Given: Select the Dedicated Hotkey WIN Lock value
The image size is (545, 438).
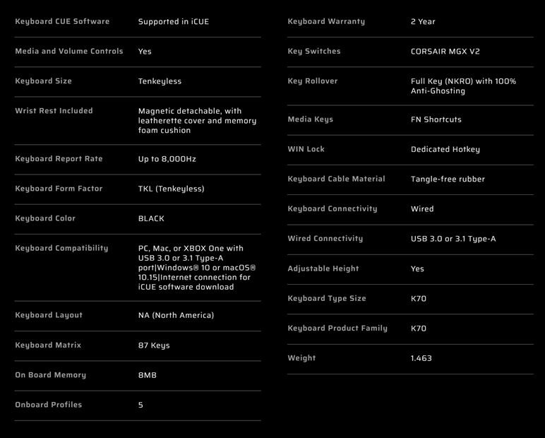Looking at the screenshot, I should pyautogui.click(x=445, y=149).
